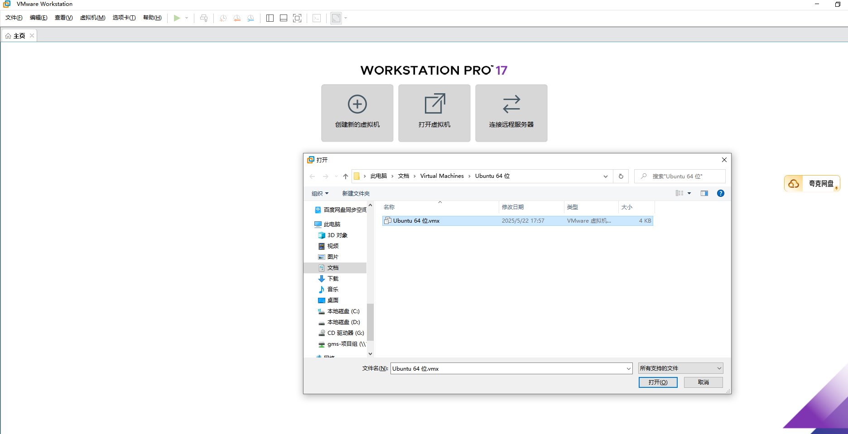Select 本地磁盘 (D:) in the tree
This screenshot has height=434, width=848.
(x=339, y=322)
